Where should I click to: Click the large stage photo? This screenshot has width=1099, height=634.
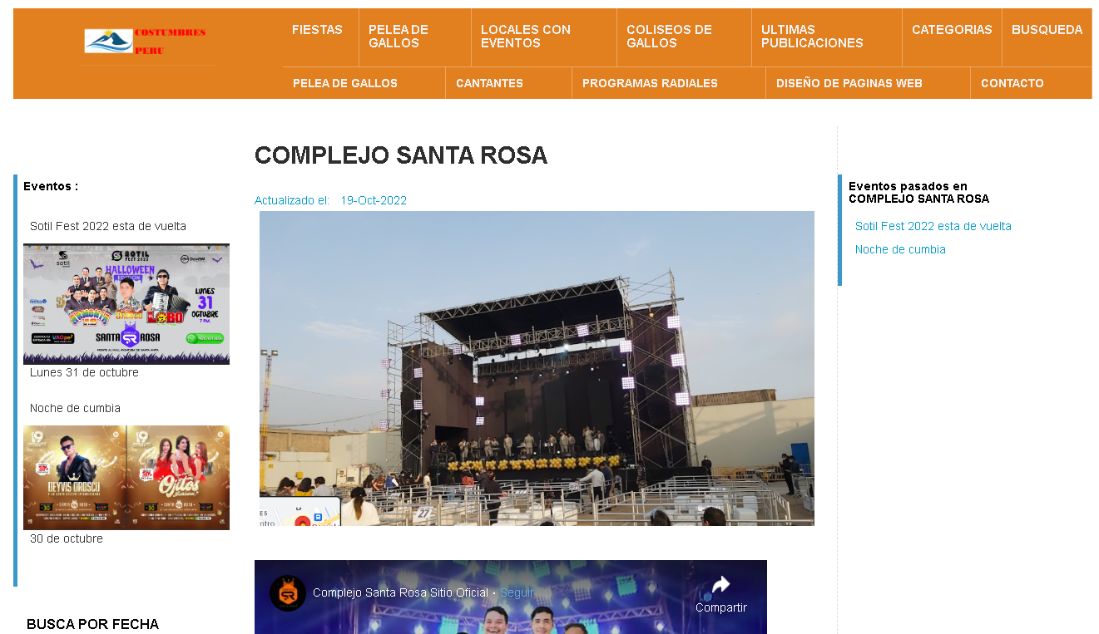point(537,368)
